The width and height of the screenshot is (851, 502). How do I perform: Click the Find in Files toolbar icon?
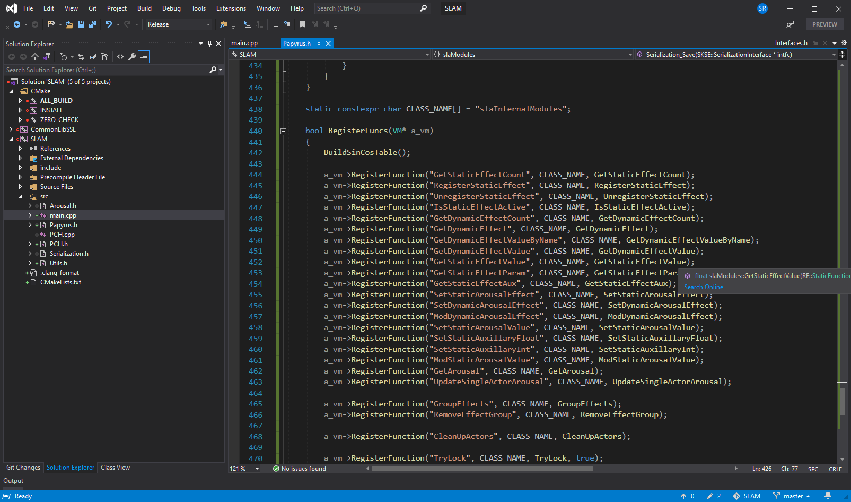(x=224, y=24)
